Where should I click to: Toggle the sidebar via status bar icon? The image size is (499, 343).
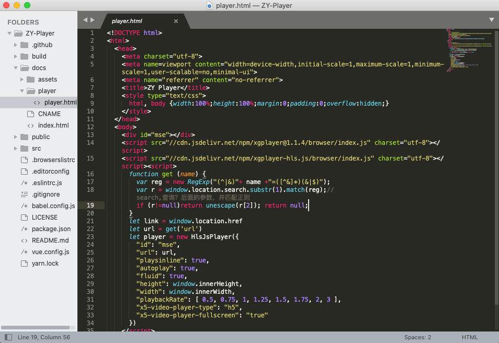coord(8,337)
